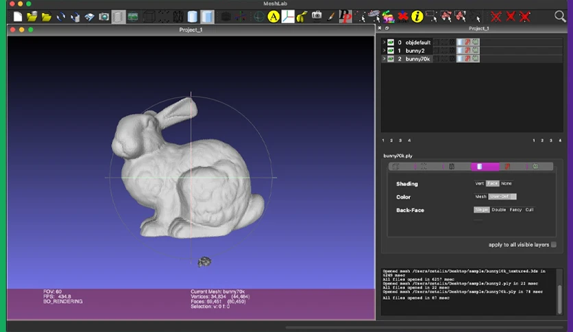Click the middle red X delete icon
Image resolution: width=573 pixels, height=332 pixels.
tap(511, 17)
